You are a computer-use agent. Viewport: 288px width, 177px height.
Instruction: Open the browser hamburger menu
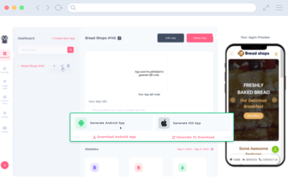coord(279,8)
